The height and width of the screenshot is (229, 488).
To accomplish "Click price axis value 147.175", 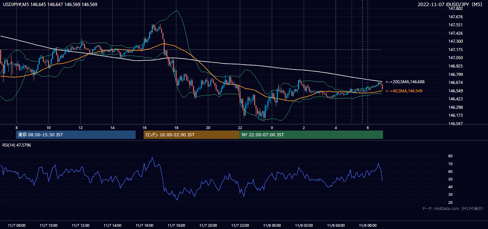I will pos(456,50).
